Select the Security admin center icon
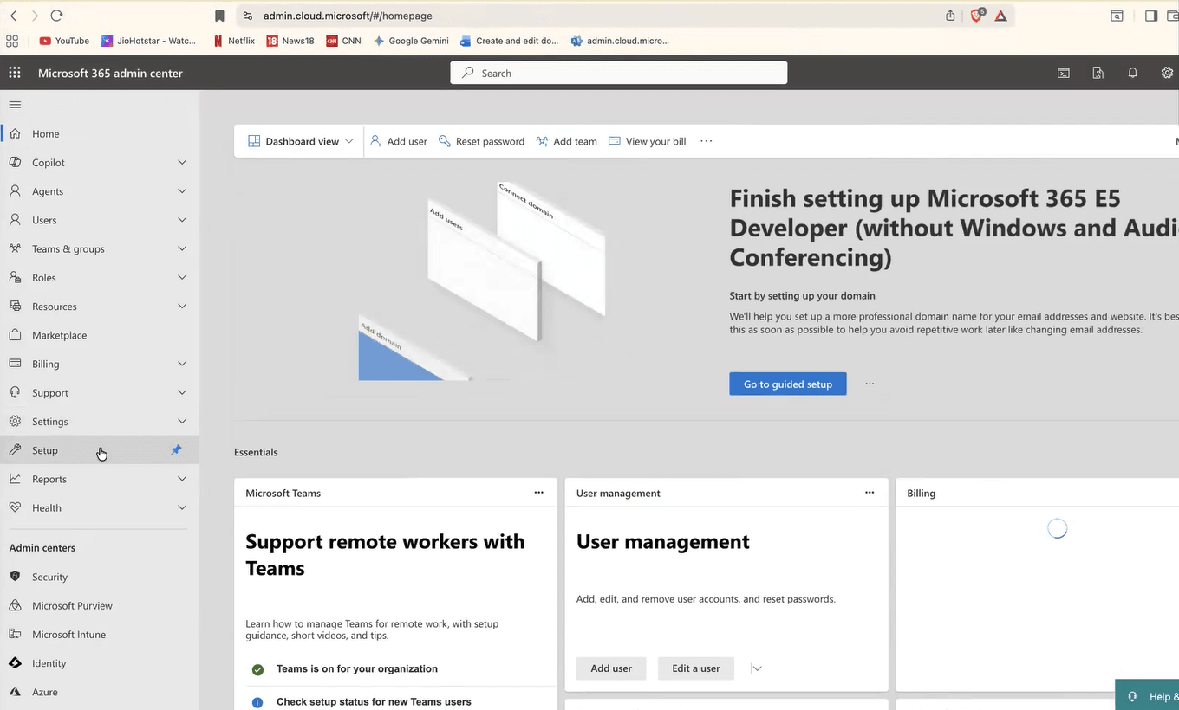 point(16,576)
